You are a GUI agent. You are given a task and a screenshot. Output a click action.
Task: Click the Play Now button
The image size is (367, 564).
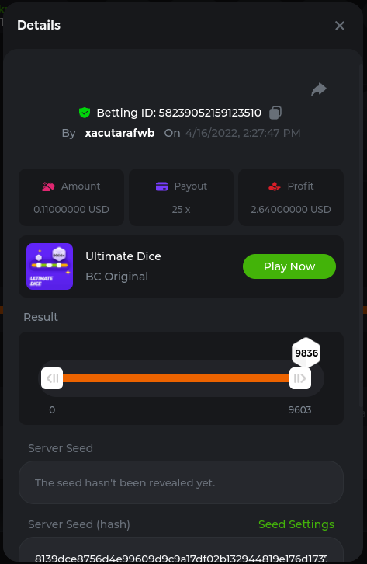click(x=289, y=266)
